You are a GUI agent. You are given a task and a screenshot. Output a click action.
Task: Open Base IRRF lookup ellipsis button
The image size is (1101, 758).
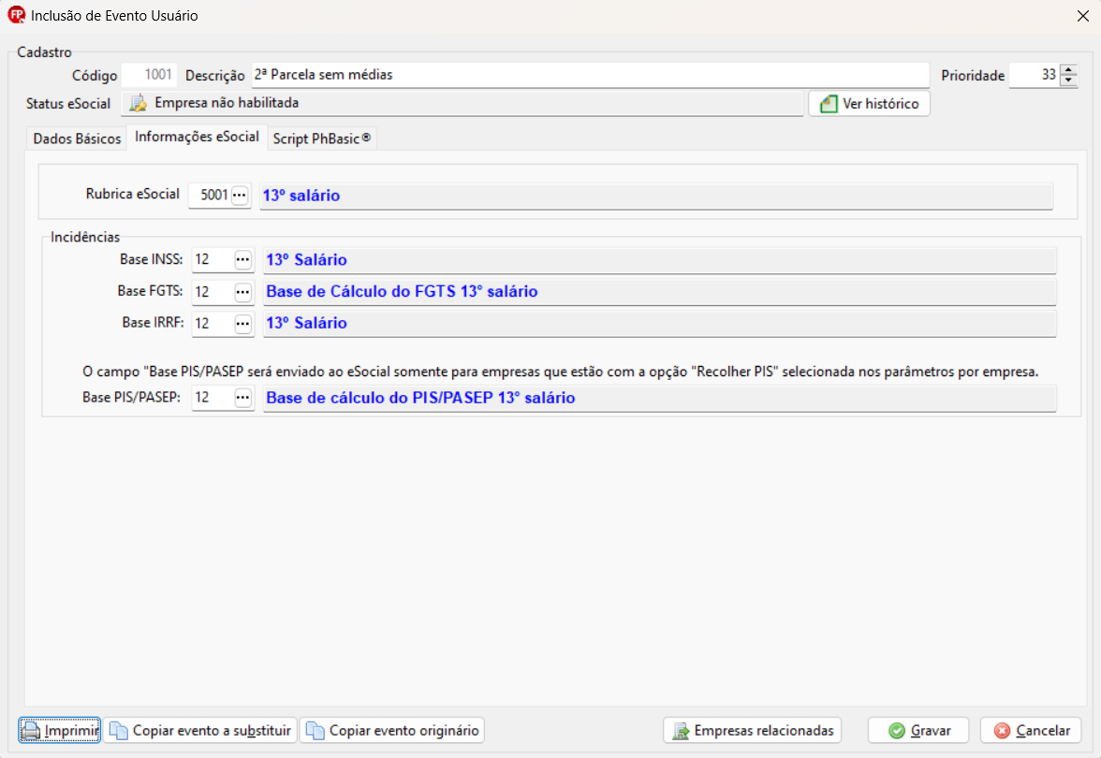[243, 324]
